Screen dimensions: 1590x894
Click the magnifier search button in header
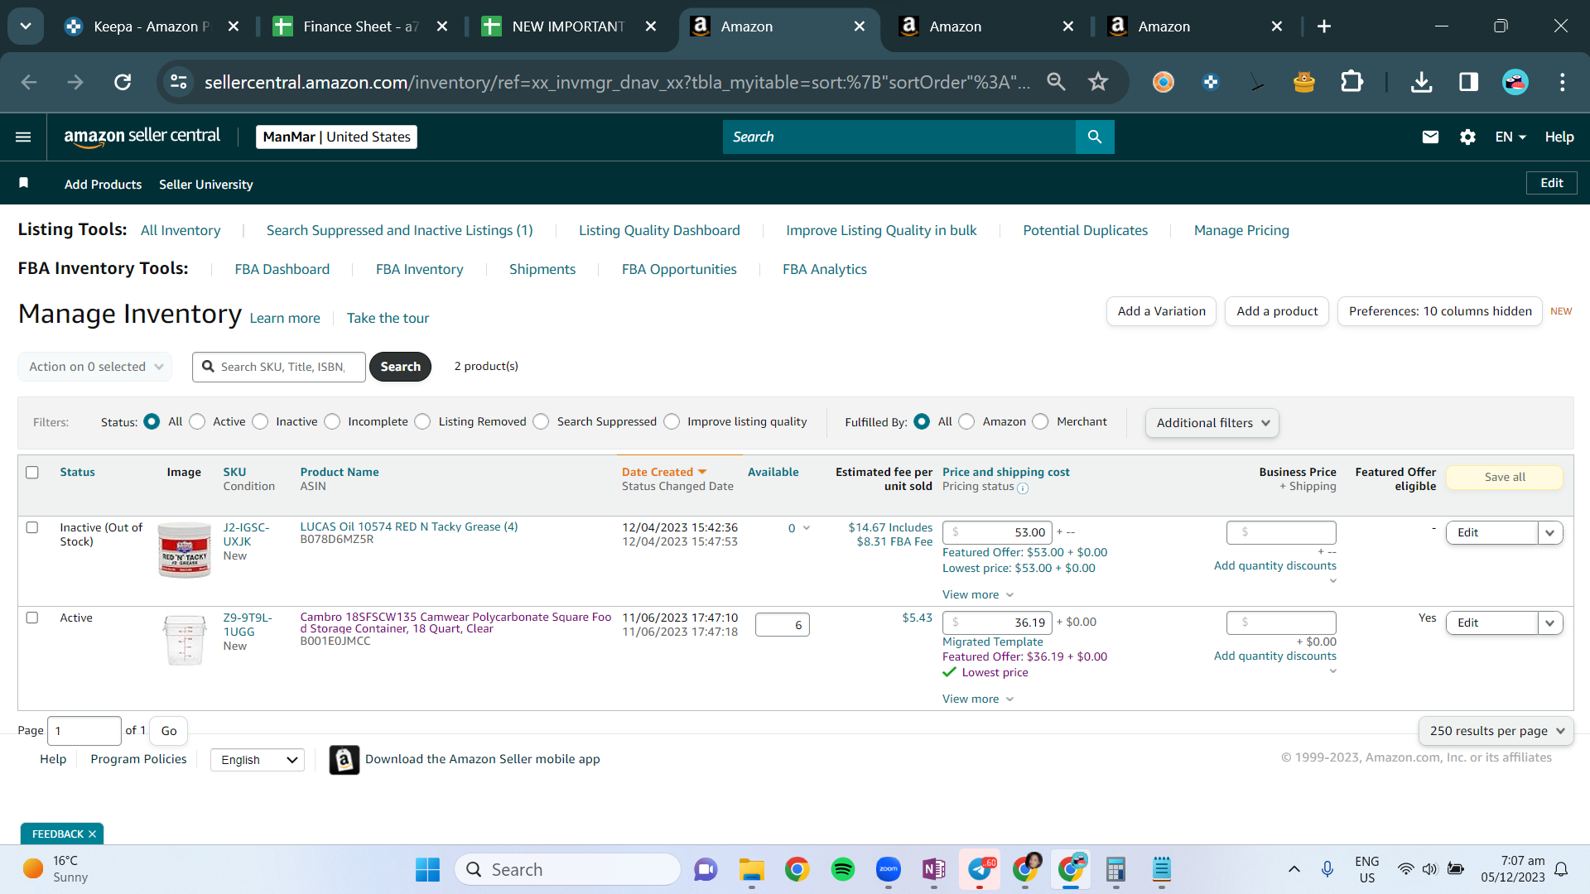(1095, 137)
